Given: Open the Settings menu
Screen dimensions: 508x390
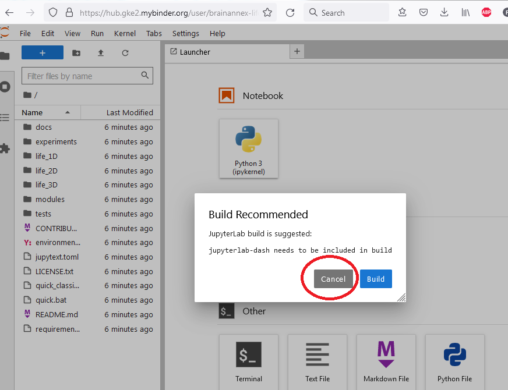Looking at the screenshot, I should (x=186, y=33).
